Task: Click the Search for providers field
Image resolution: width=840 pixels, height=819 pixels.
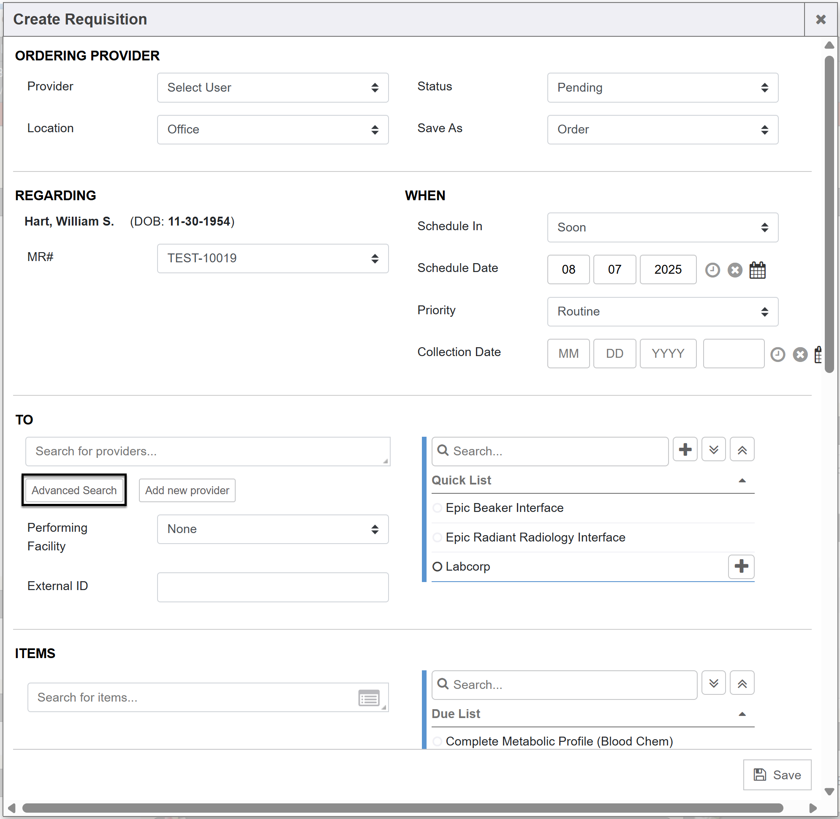Action: [x=207, y=451]
